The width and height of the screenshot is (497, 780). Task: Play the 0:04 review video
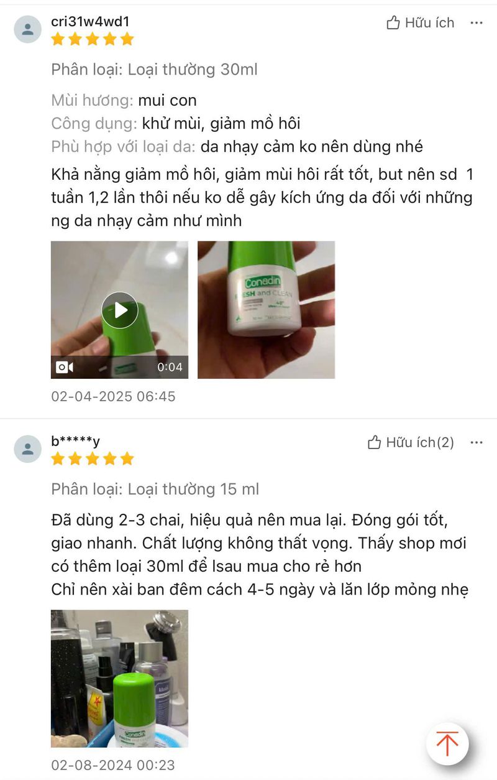pos(120,310)
